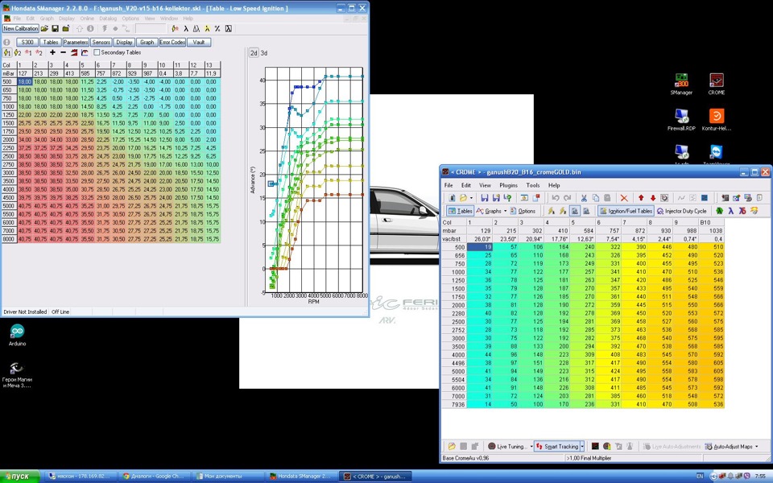Open the Tools menu in CROME
Screen dimensions: 773x483
(x=532, y=185)
